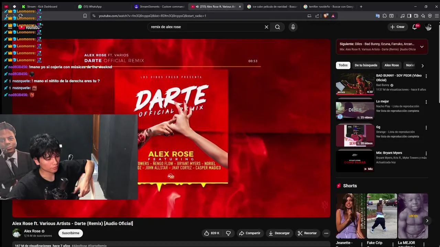
Task: Switch to the ice cube pelicula tab
Action: tap(272, 7)
